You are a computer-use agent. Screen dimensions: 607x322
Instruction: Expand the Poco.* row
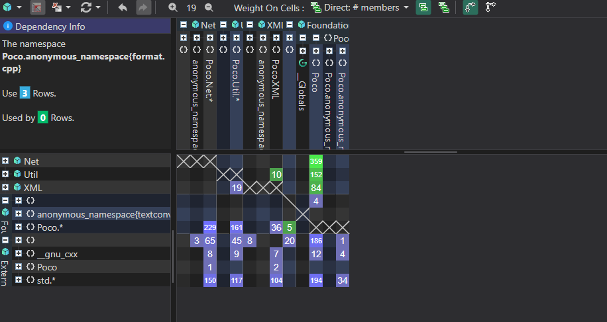tap(18, 227)
